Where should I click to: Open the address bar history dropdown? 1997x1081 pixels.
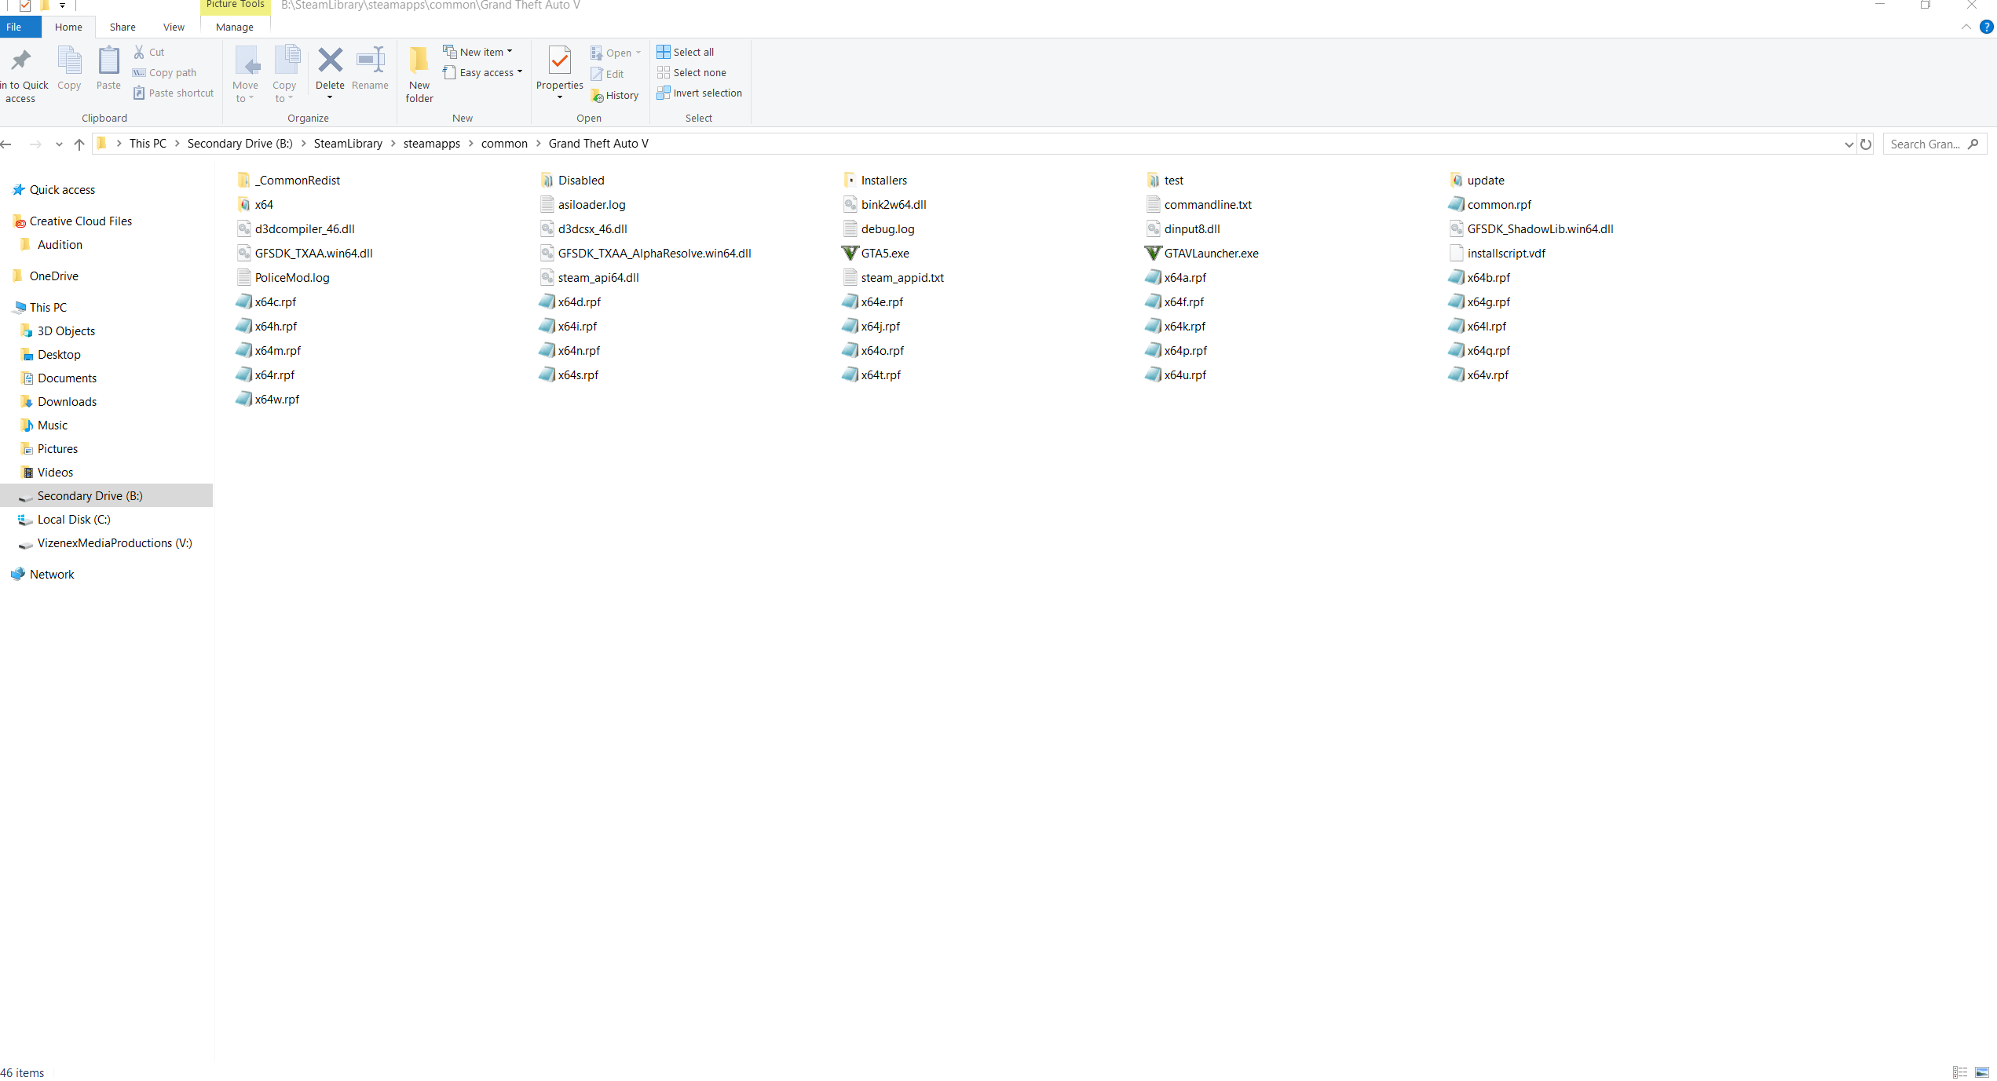pyautogui.click(x=1849, y=144)
